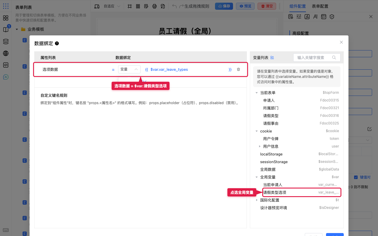Click the 预览 preview button

click(x=245, y=6)
